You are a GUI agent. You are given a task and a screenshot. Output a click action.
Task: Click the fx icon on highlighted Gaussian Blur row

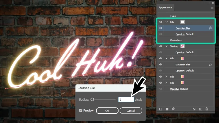(x=210, y=28)
